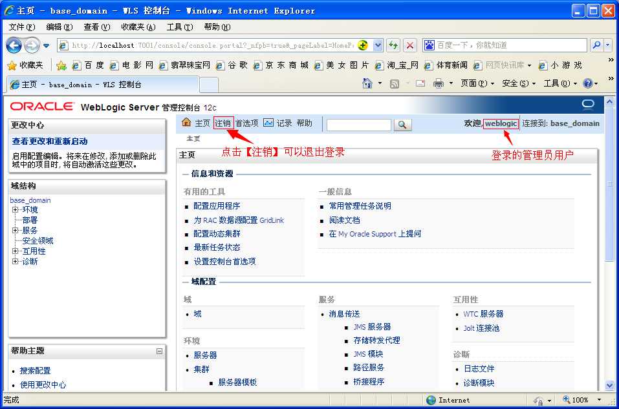The width and height of the screenshot is (619, 409).
Task: Open the 小游戏 favorites link
Action: (560, 65)
